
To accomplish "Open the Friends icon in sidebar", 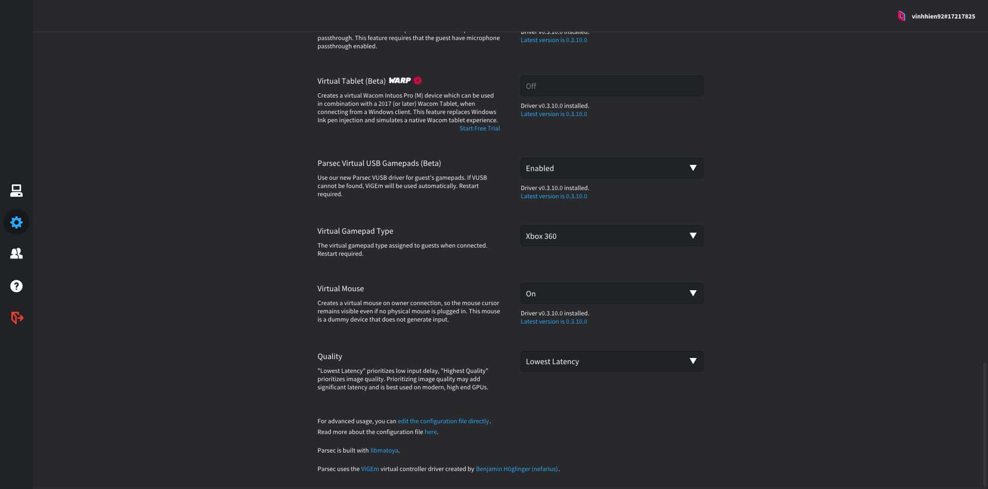I will coord(16,254).
